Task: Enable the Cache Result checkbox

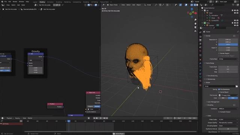Action: (219, 92)
